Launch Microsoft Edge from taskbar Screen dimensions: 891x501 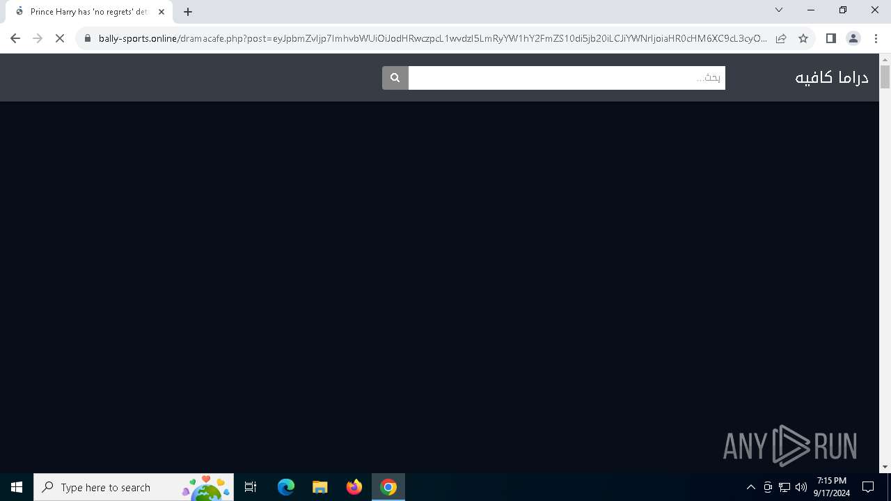286,487
